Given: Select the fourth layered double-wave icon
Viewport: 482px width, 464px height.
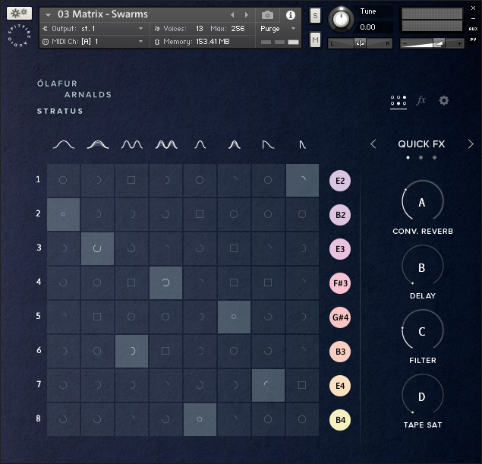Looking at the screenshot, I should click(x=166, y=144).
